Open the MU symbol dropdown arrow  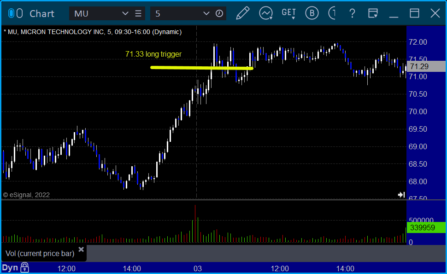(x=125, y=13)
